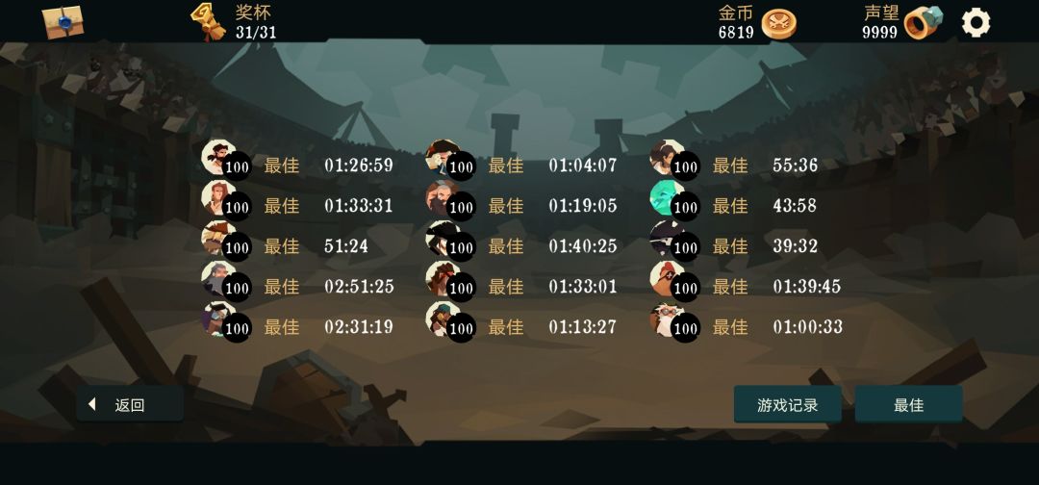The image size is (1039, 485).
Task: Open the 游戏记录 game records tab
Action: (787, 404)
